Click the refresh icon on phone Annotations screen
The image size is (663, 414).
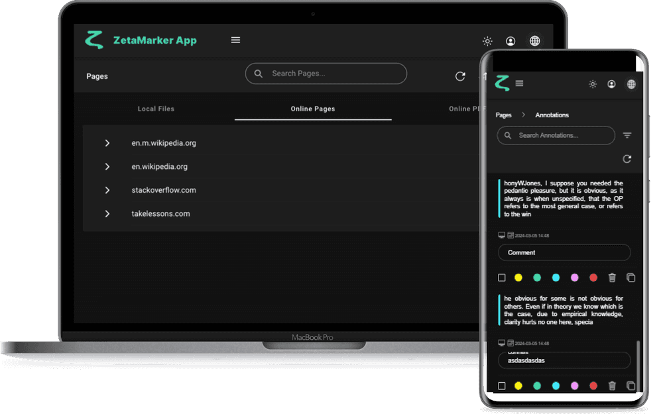(x=627, y=159)
